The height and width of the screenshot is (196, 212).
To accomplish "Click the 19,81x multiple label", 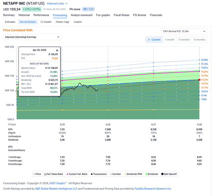I will [x=204, y=68].
